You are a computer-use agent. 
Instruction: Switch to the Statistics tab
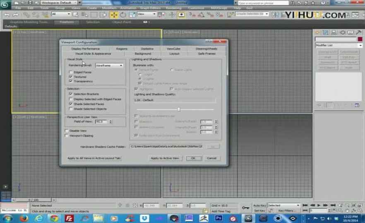(147, 49)
